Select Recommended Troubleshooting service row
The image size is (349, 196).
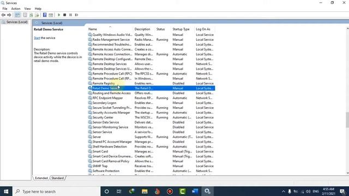[152, 45]
